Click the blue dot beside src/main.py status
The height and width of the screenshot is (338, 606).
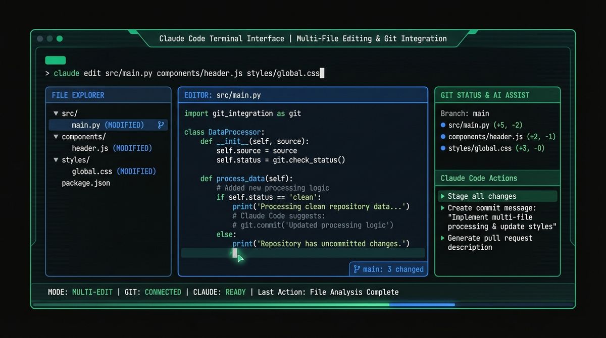(443, 125)
